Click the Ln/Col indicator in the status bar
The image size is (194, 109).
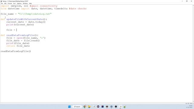coord(189,103)
